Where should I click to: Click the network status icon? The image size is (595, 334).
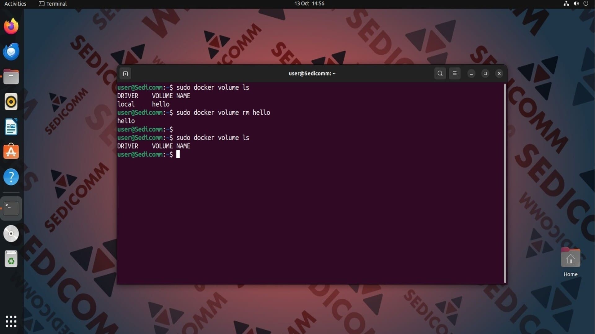pos(566,4)
